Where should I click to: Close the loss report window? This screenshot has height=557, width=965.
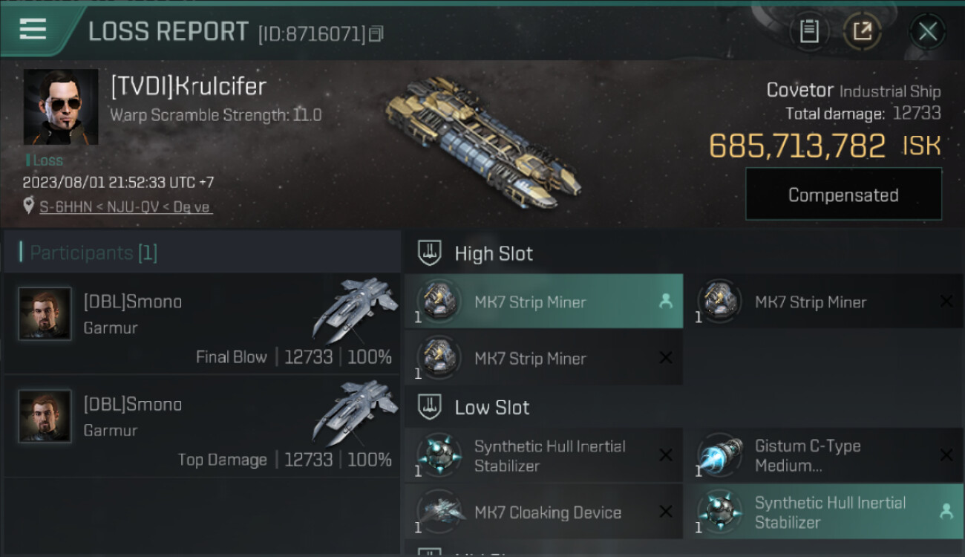pos(927,31)
